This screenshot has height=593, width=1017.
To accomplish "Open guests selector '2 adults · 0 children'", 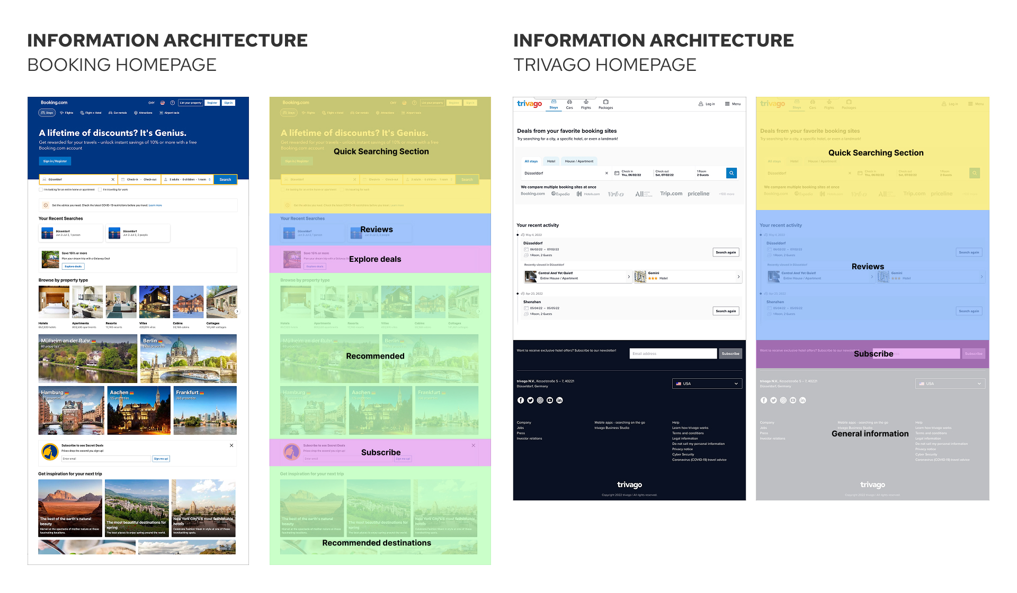I will click(x=188, y=179).
